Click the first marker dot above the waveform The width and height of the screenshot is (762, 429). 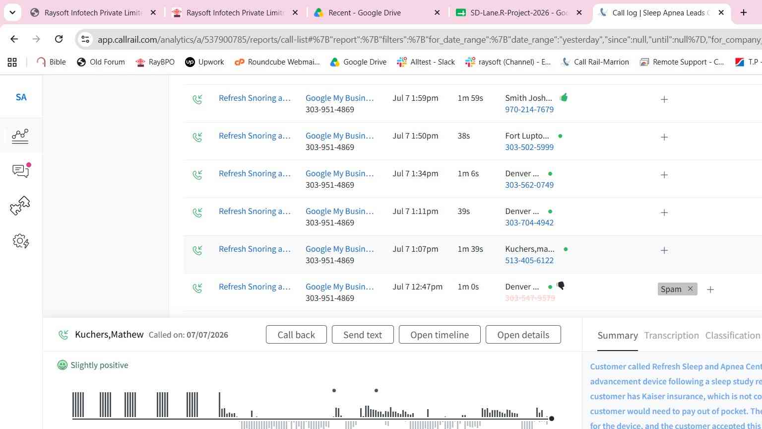coord(334,390)
